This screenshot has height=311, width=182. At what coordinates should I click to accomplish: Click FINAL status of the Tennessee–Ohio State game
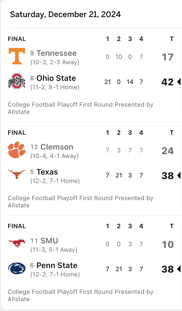point(17,39)
